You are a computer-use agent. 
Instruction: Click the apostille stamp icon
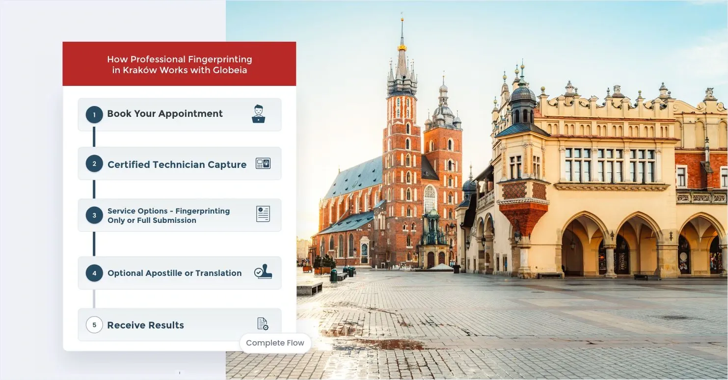(x=263, y=272)
